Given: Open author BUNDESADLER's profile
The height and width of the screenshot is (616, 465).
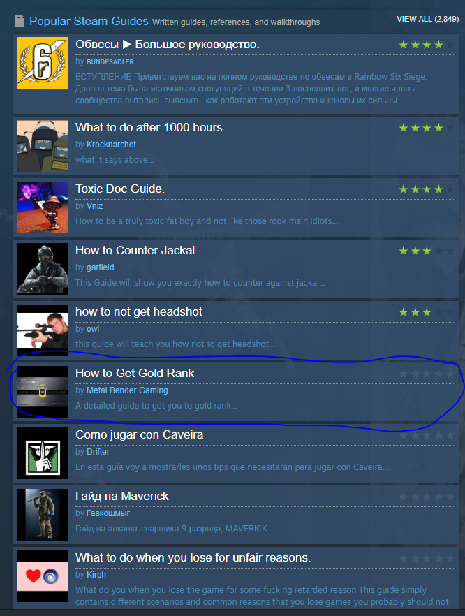Looking at the screenshot, I should pos(110,61).
